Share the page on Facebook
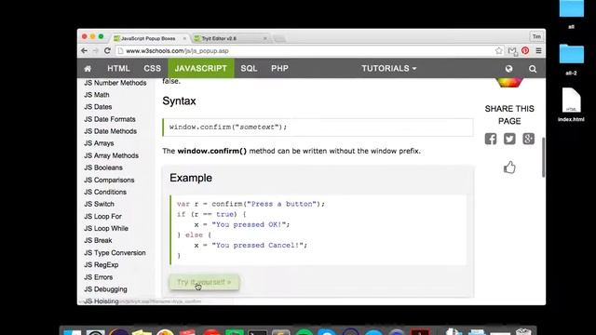This screenshot has width=596, height=335. click(x=491, y=139)
